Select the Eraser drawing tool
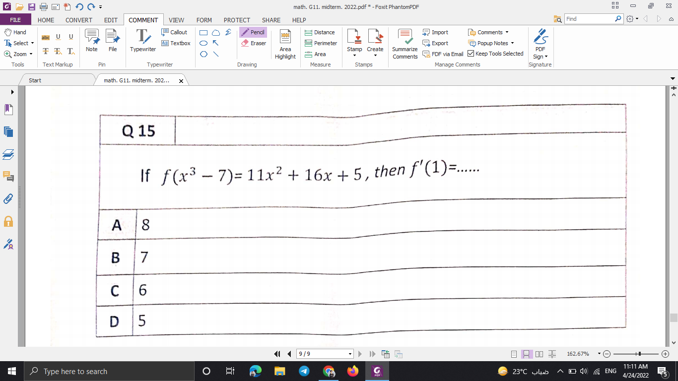Screen dimensions: 678x381 click(254, 44)
